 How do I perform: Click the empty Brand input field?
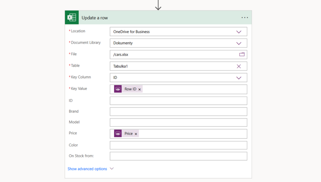[x=178, y=112]
